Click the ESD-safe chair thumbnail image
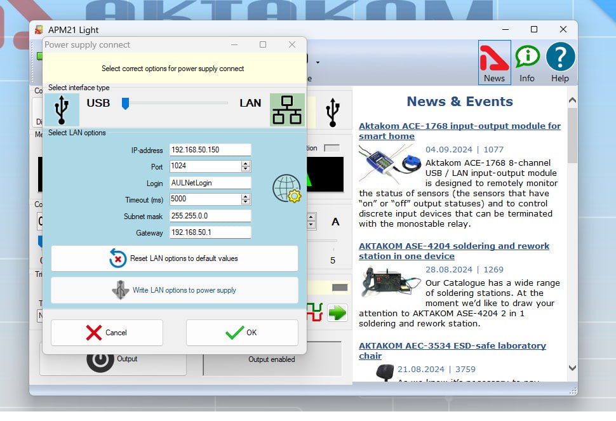 coord(385,373)
